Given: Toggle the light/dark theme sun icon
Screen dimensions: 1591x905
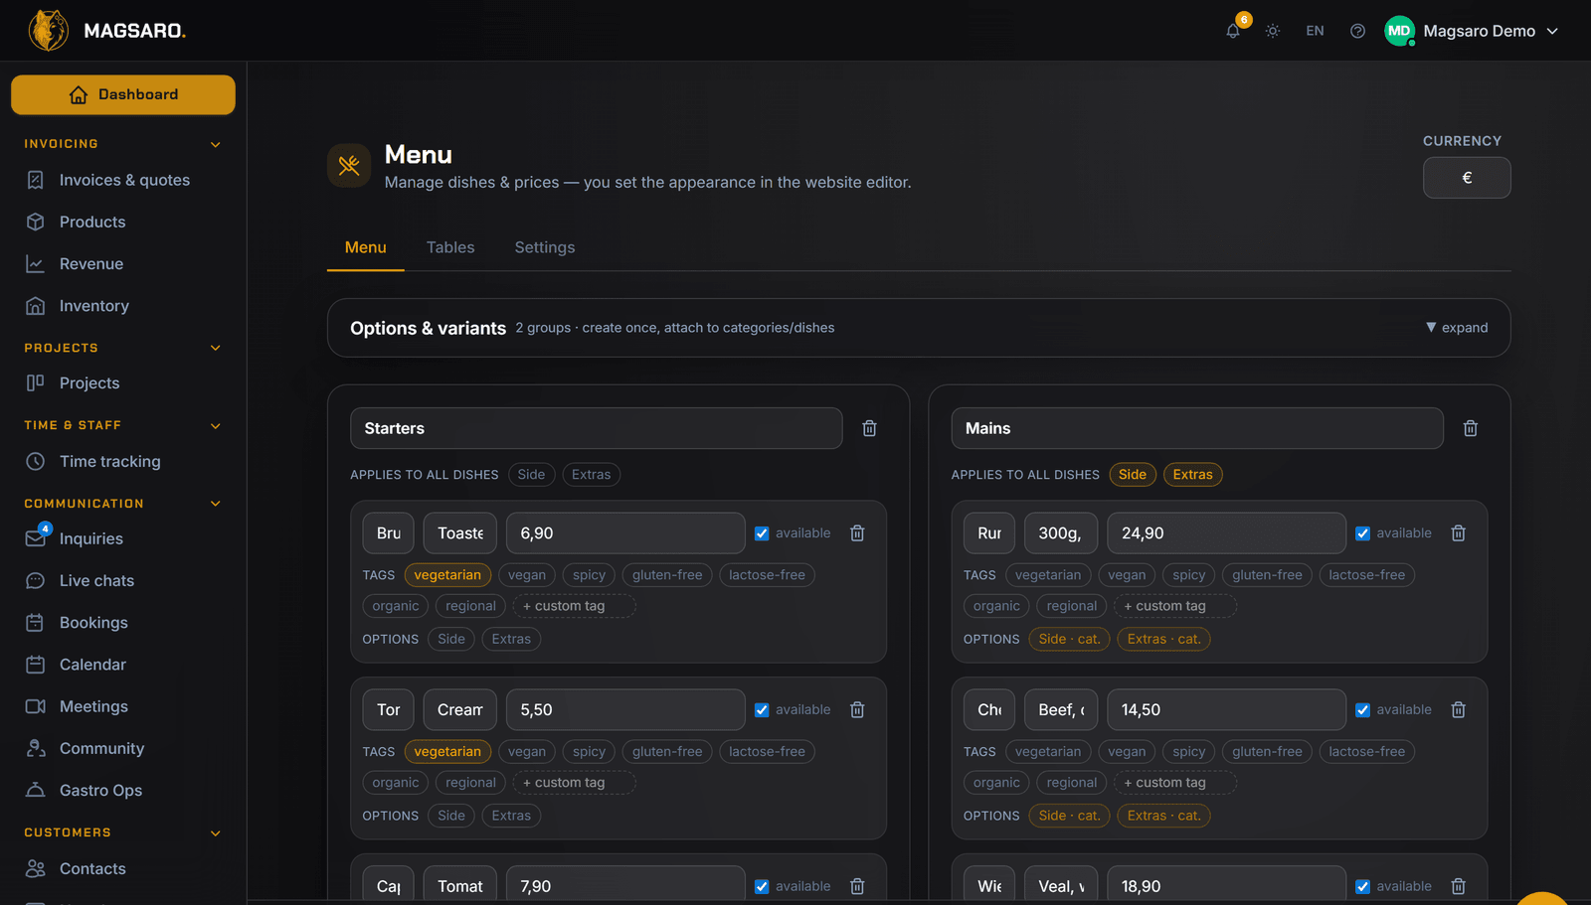Looking at the screenshot, I should click(1273, 31).
